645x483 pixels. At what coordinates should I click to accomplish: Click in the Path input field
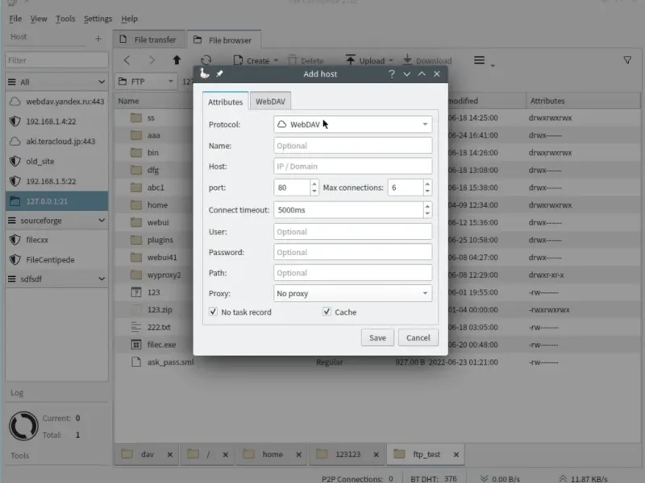point(352,273)
